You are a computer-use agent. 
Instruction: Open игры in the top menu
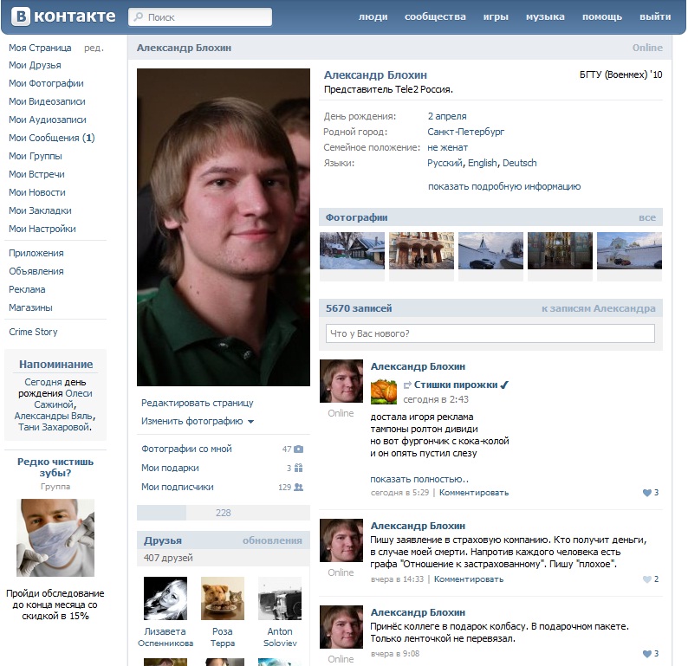[496, 16]
